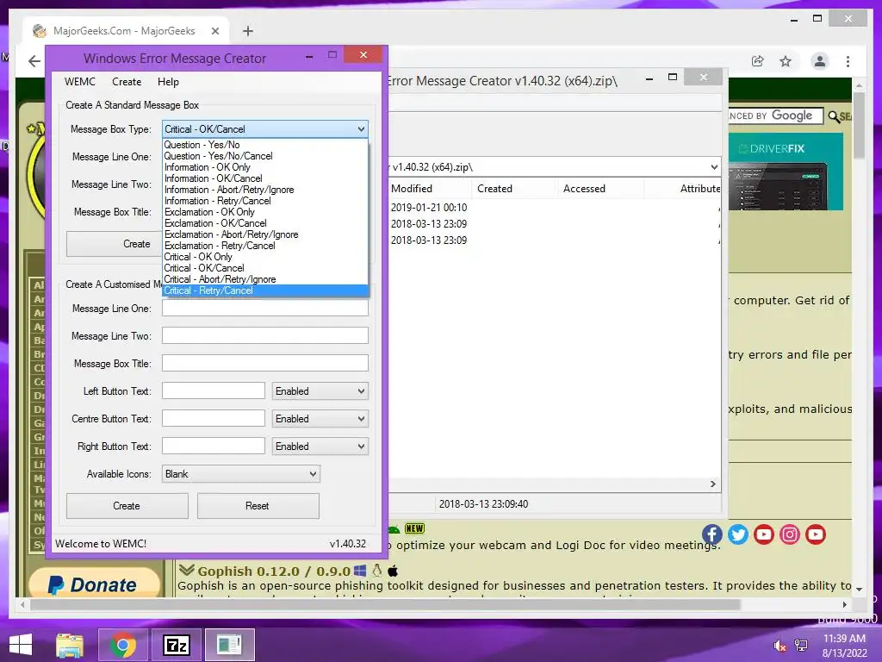Click the Right Button Text field
The height and width of the screenshot is (662, 882).
[x=214, y=446]
